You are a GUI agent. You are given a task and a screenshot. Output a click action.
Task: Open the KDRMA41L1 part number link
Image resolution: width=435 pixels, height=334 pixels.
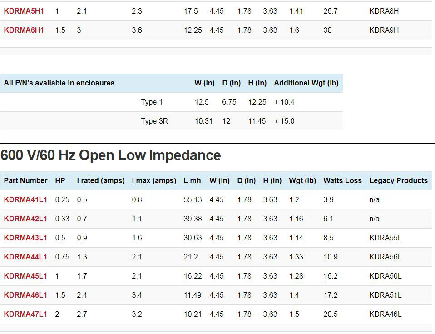25,199
